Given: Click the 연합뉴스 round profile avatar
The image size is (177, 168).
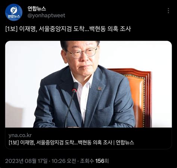Looking at the screenshot, I should (14, 13).
